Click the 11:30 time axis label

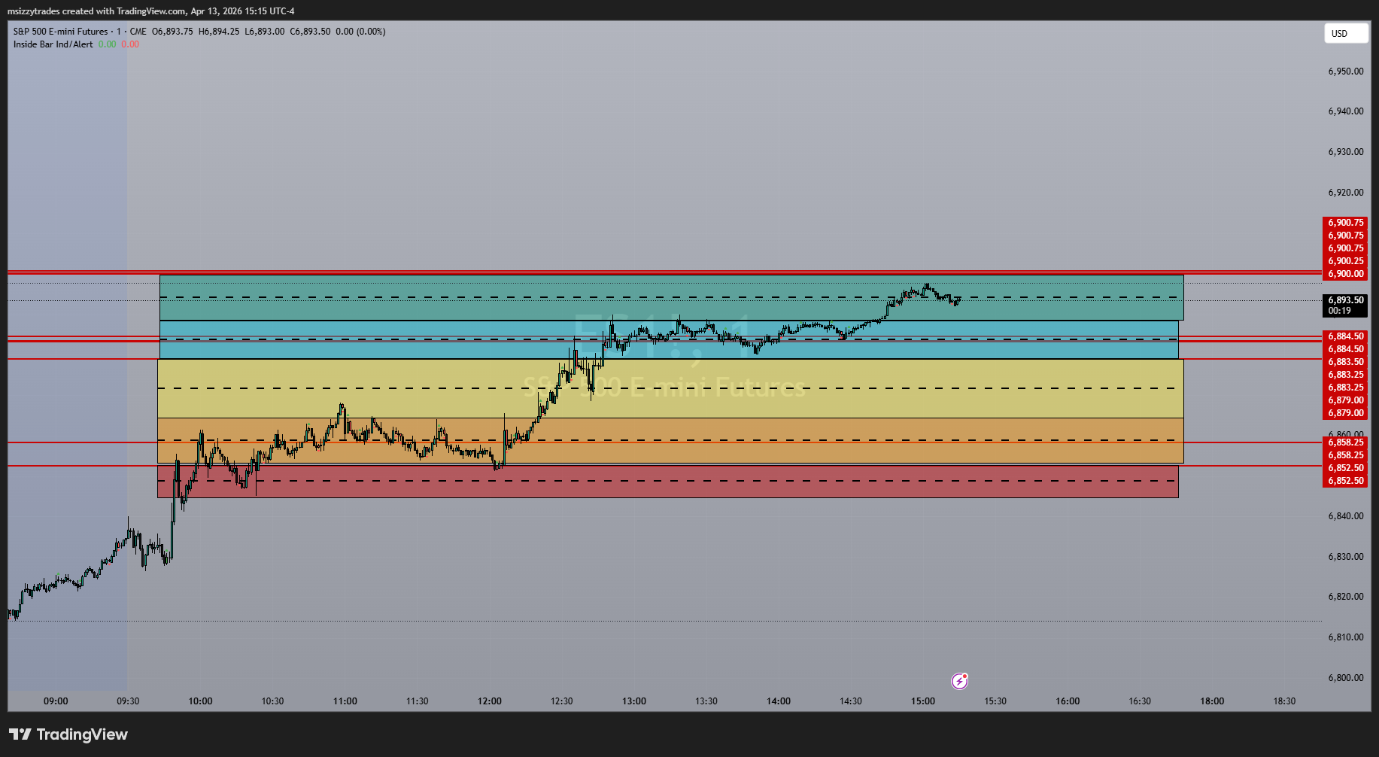click(417, 701)
